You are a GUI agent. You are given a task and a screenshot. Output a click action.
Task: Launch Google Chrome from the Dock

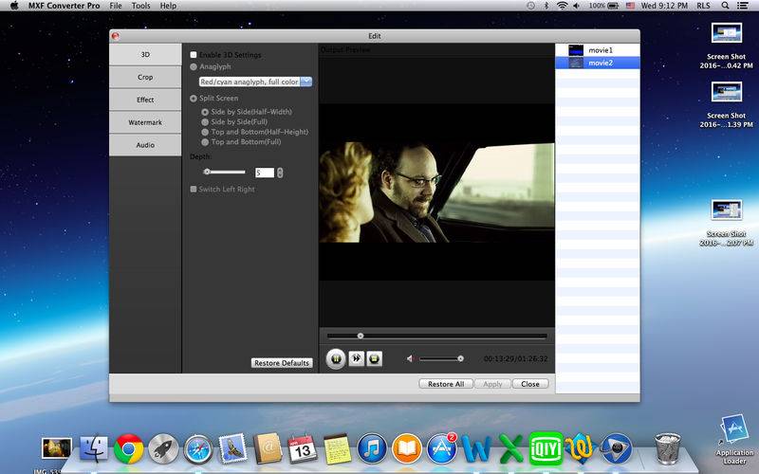click(128, 448)
